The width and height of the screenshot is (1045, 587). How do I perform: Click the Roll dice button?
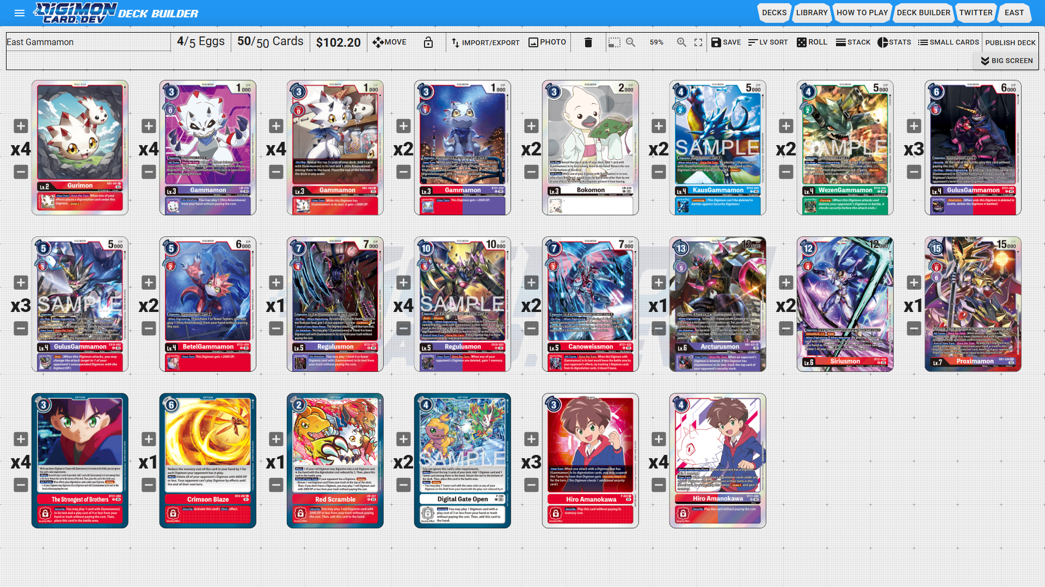[812, 42]
